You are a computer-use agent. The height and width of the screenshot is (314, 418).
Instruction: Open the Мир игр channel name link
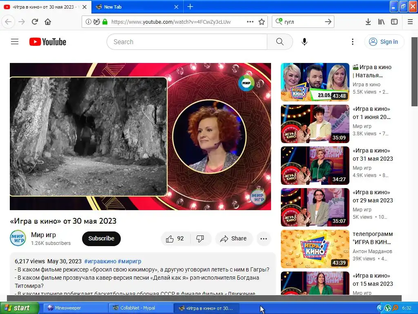click(x=43, y=235)
